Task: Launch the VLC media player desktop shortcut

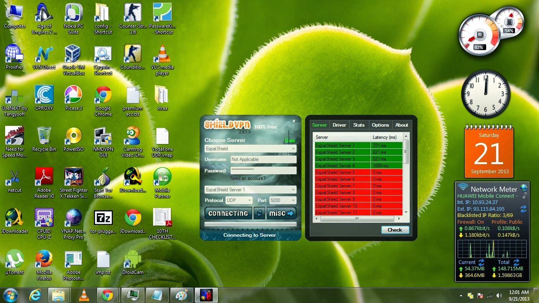Action: click(162, 60)
